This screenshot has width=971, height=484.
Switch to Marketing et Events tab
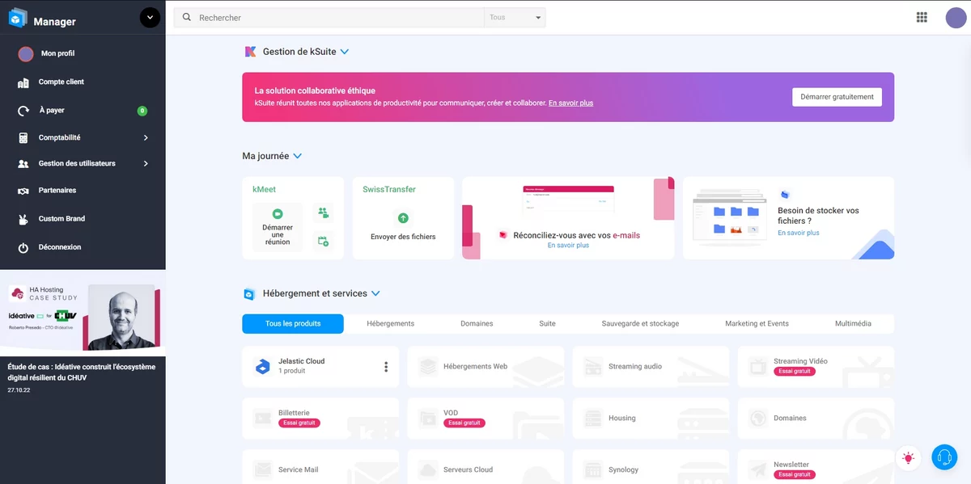[x=757, y=324]
